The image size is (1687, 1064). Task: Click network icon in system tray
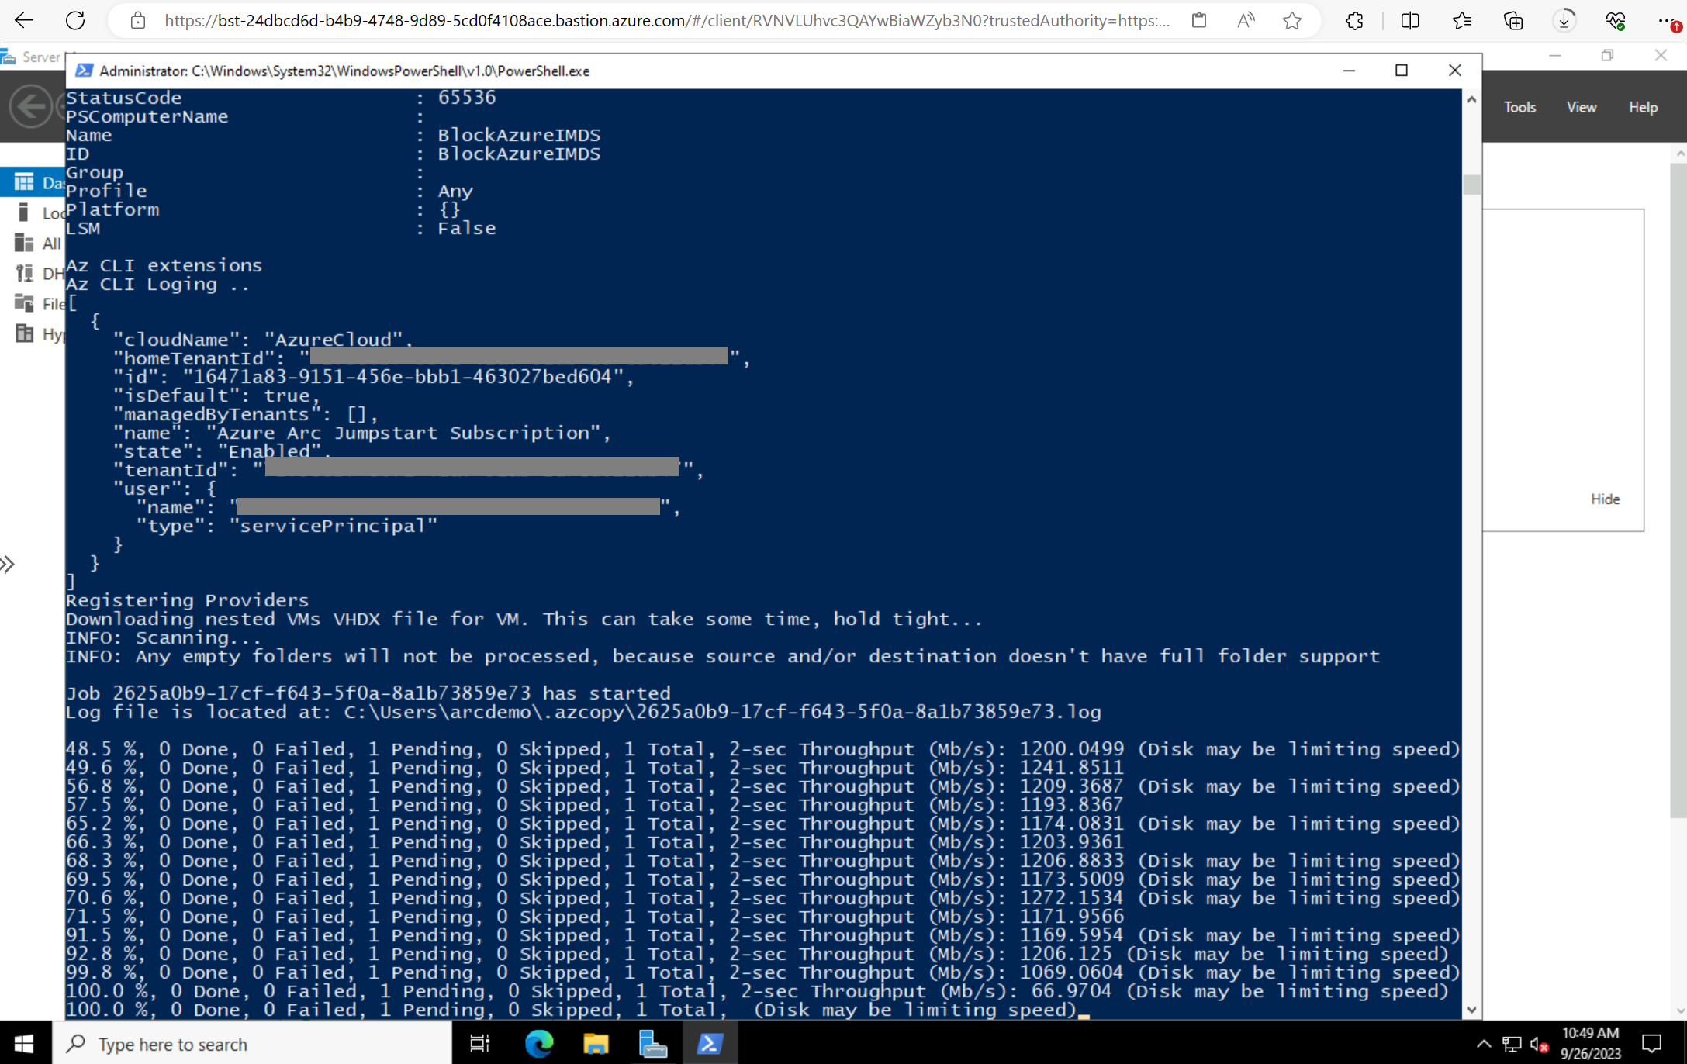pyautogui.click(x=1512, y=1043)
